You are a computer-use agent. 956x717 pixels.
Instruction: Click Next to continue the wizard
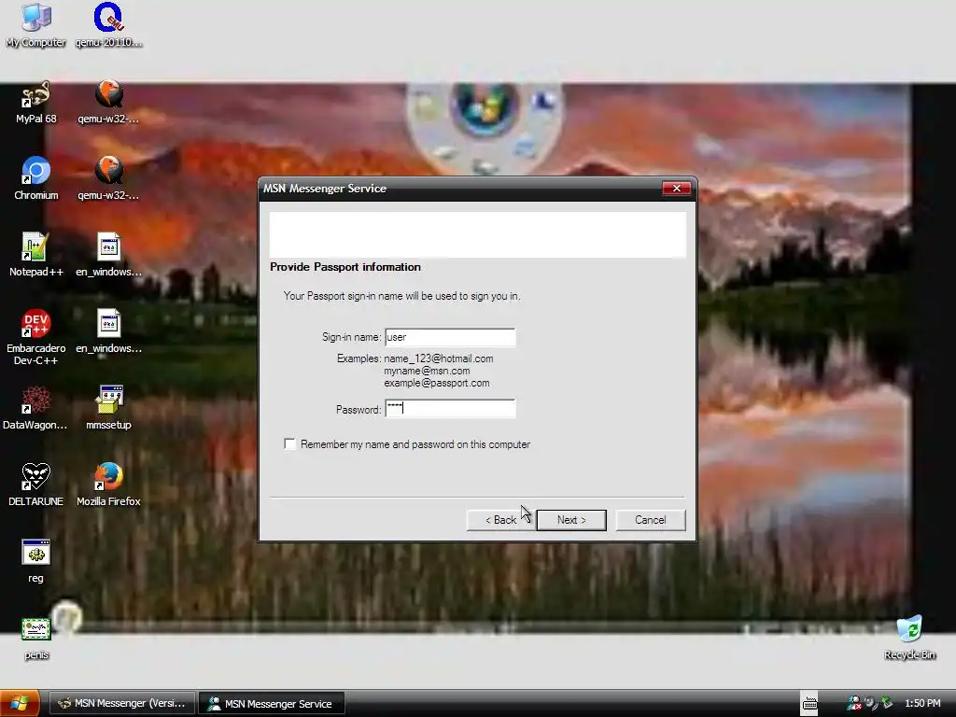coord(571,520)
